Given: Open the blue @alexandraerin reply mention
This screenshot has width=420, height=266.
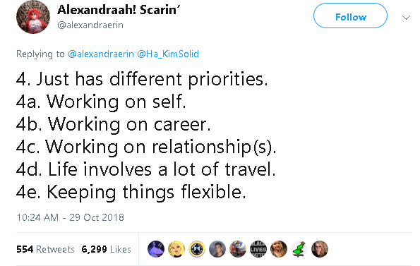Looking at the screenshot, I should 101,54.
